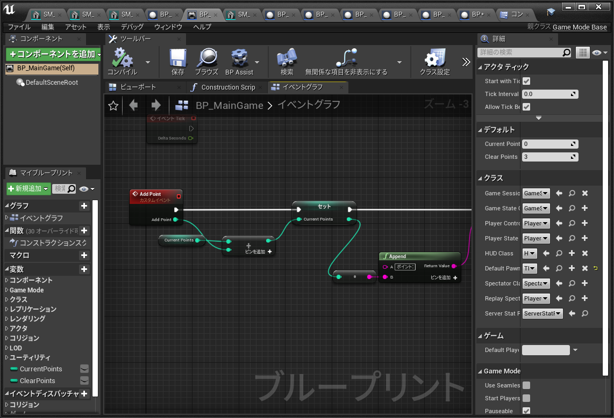Open details panel view options eye
The height and width of the screenshot is (418, 614).
click(x=599, y=53)
